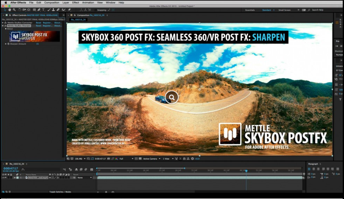Click the Motion Blur timeline icon

click(86, 170)
